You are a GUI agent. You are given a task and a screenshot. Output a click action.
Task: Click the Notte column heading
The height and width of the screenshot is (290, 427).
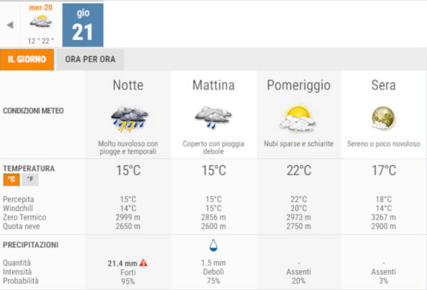click(x=128, y=85)
